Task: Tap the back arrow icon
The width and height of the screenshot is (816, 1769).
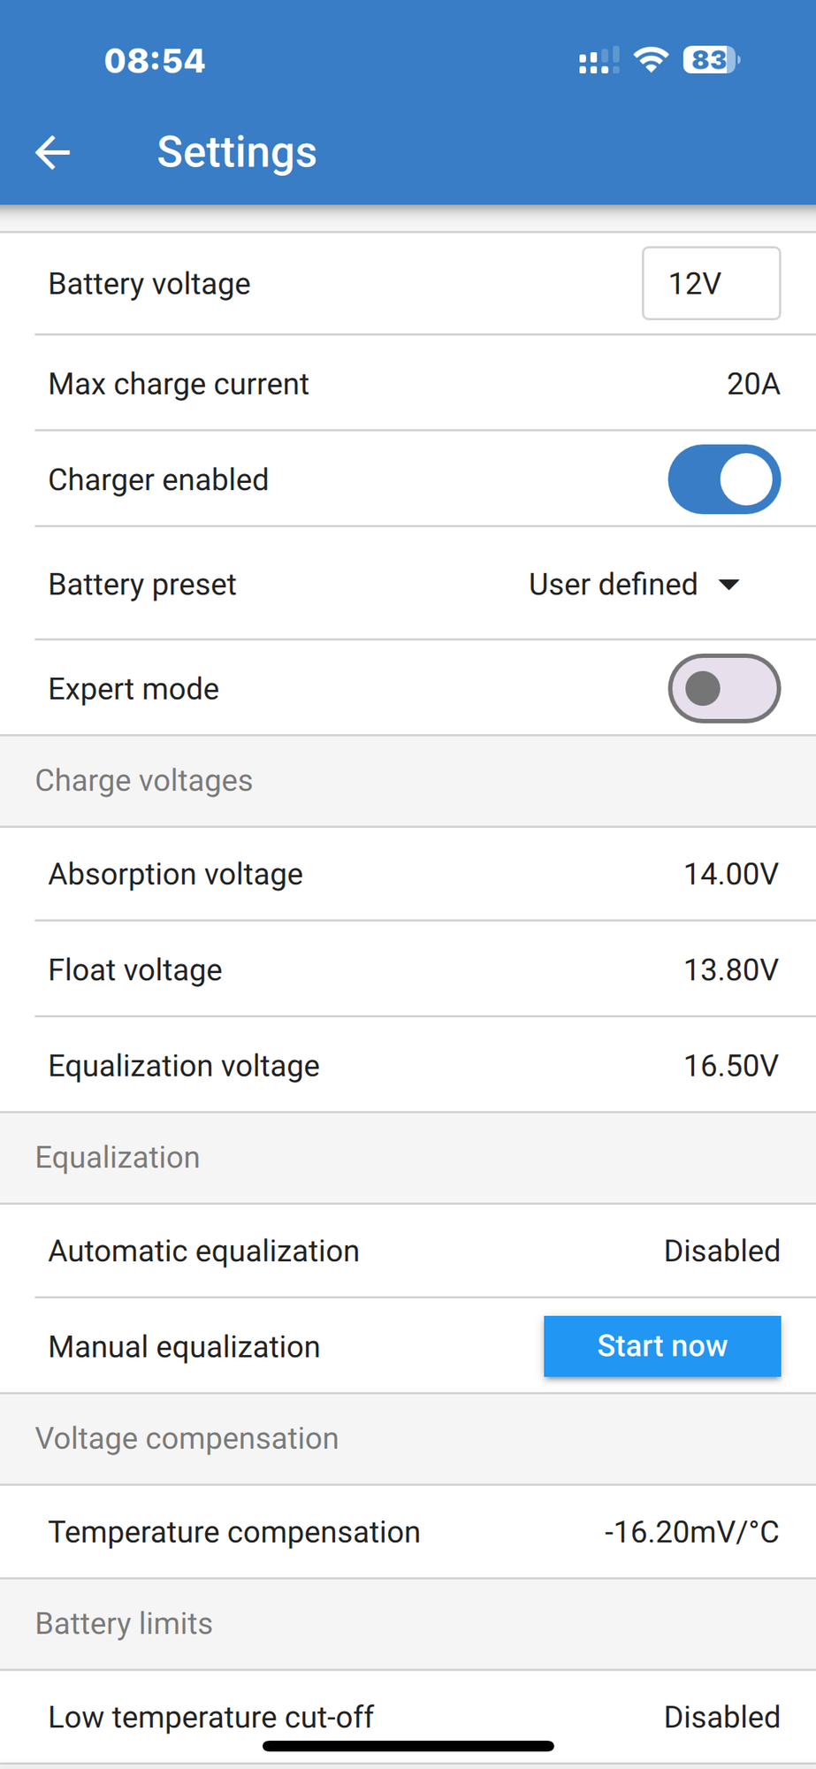Action: [x=53, y=152]
